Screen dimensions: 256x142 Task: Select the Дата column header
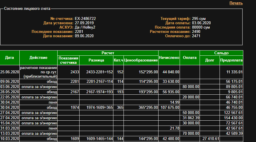[x=10, y=58]
